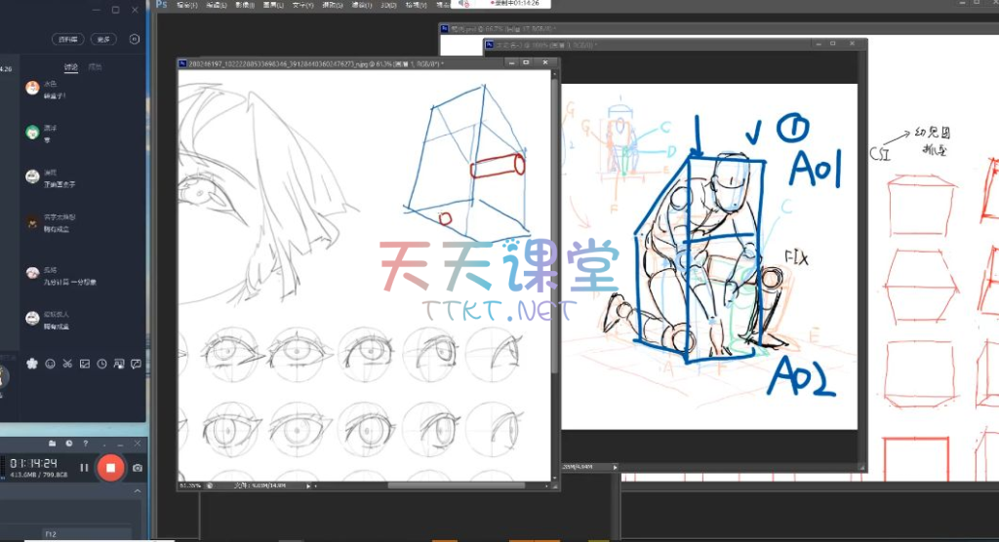Insert an image using the chat picture icon
This screenshot has height=542, width=999.
tap(85, 364)
